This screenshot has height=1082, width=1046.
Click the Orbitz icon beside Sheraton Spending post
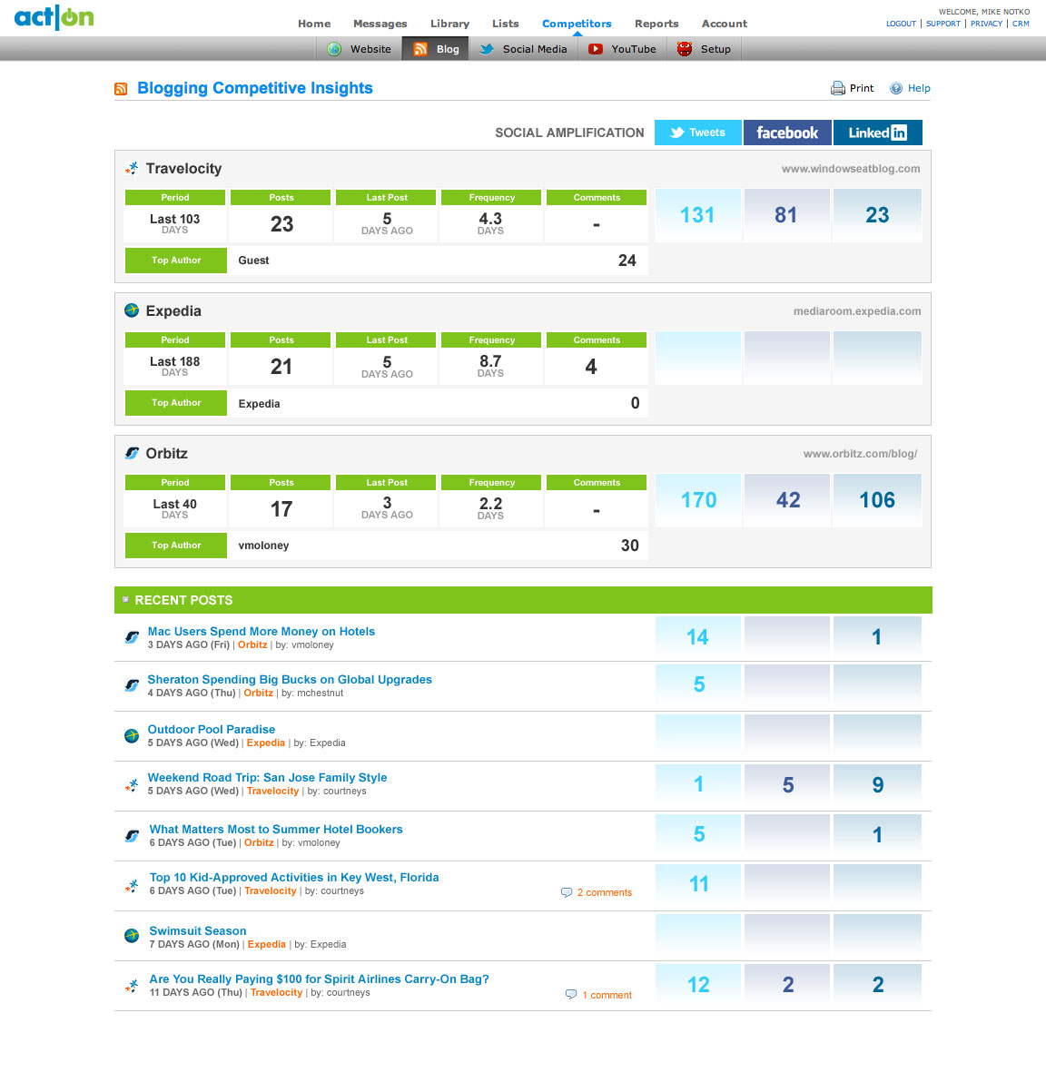(132, 686)
